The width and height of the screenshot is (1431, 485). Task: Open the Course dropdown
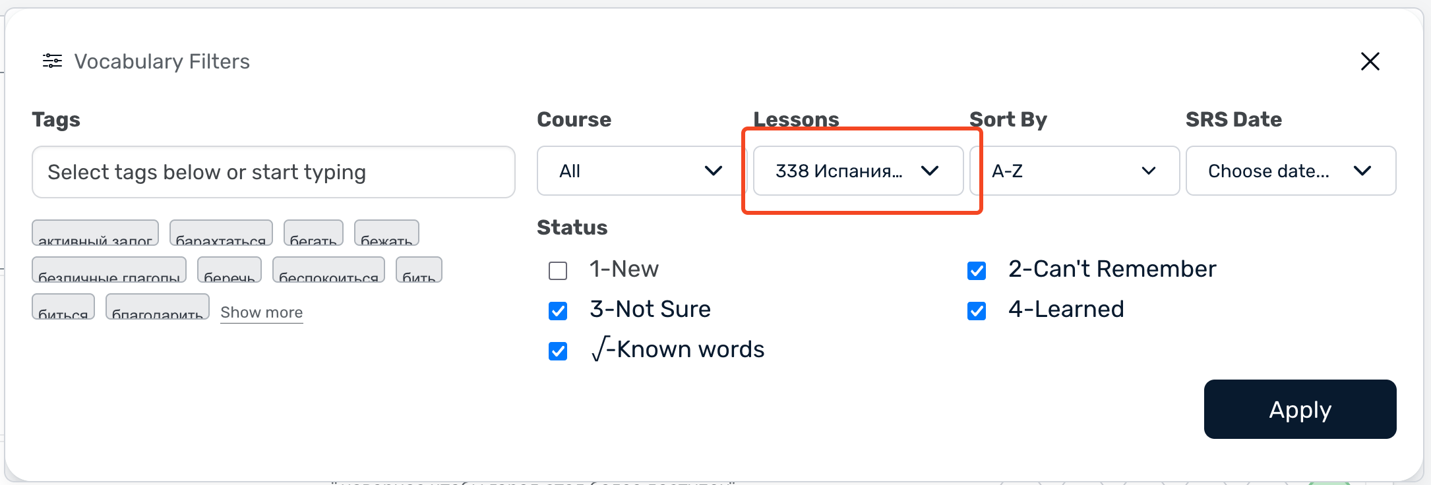point(640,171)
